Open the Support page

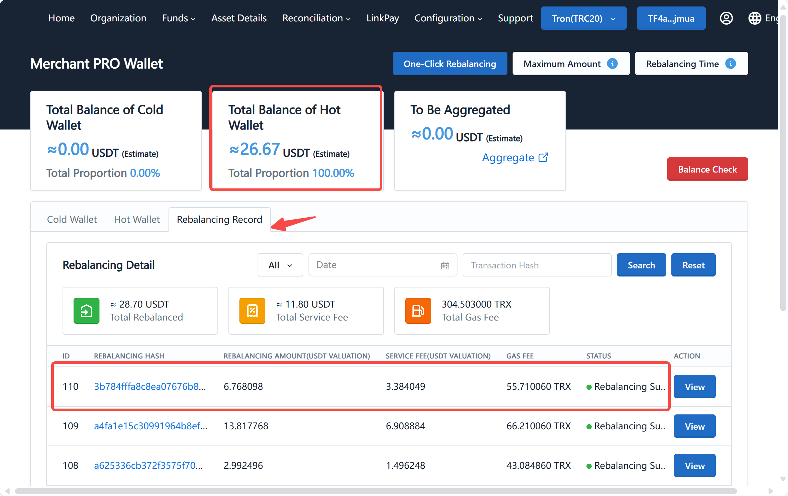click(515, 18)
